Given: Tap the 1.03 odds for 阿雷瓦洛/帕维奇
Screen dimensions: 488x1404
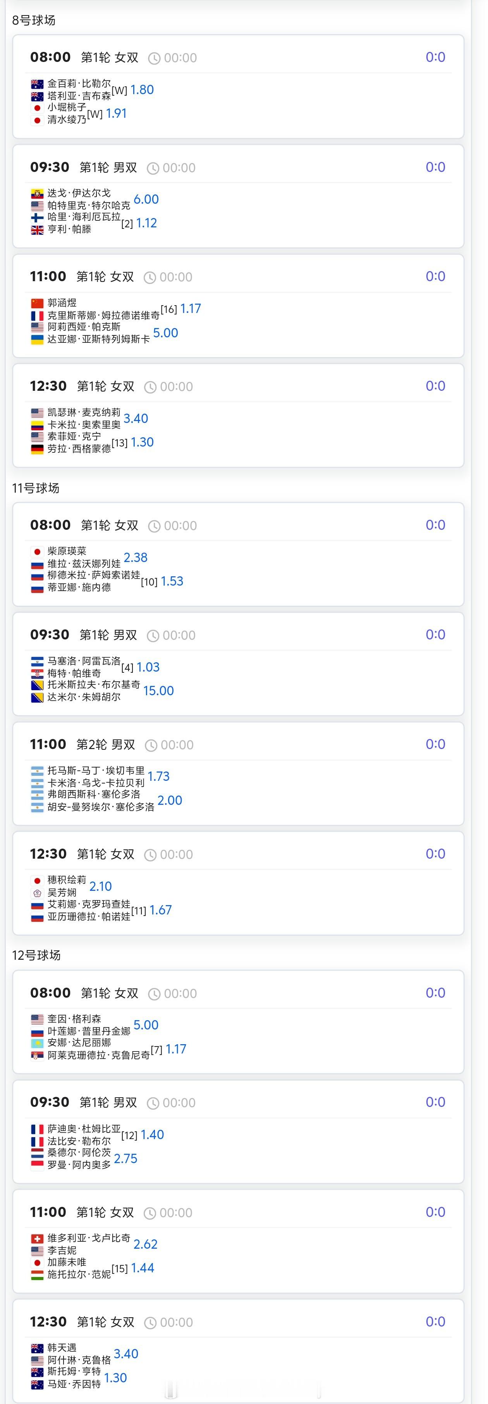Looking at the screenshot, I should tap(148, 667).
